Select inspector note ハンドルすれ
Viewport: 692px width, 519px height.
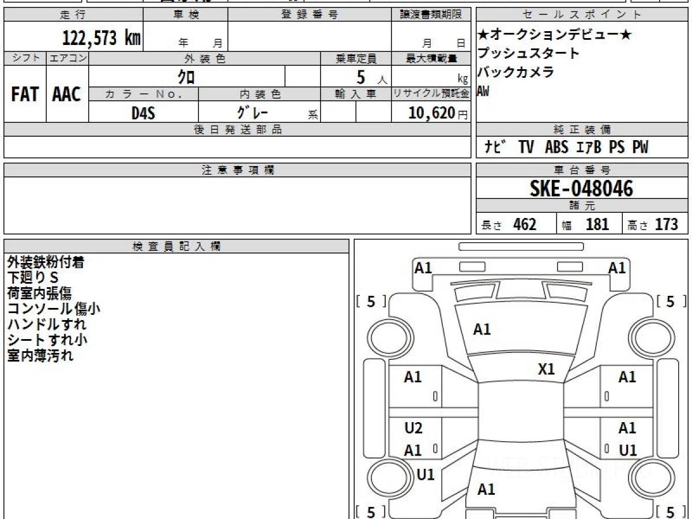(47, 324)
